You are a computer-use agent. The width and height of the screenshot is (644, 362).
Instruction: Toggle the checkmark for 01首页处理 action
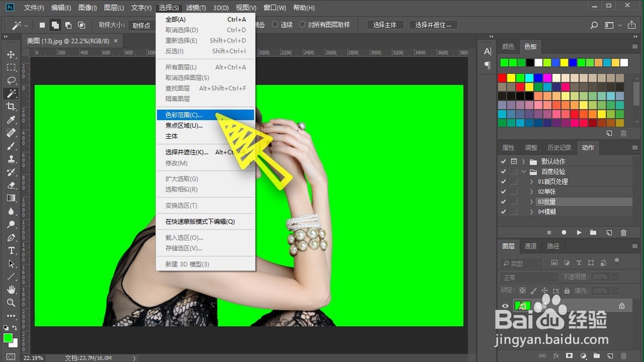click(503, 181)
